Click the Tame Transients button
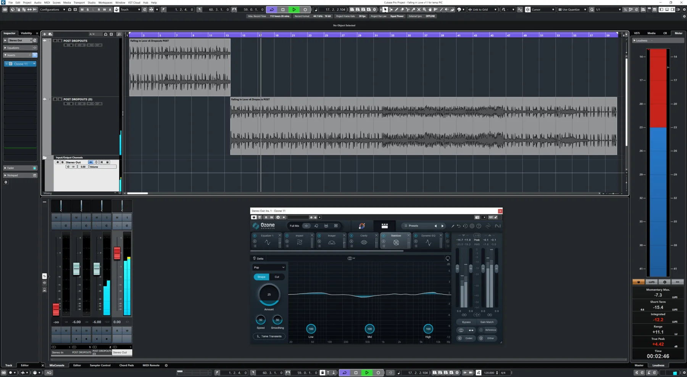This screenshot has height=377, width=687. pyautogui.click(x=269, y=336)
